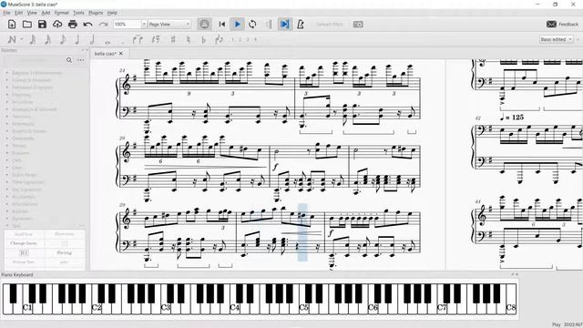Rewind playback to the start position
Screen dimensions: 583x328
(222, 25)
